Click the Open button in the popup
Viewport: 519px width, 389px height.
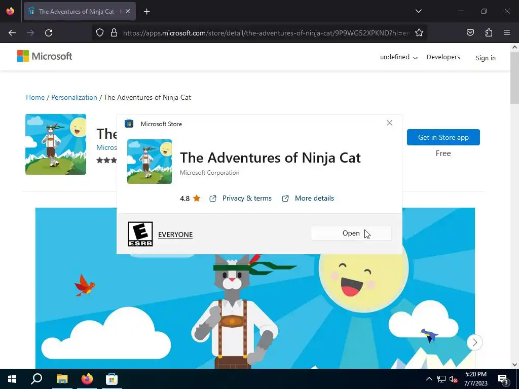point(351,233)
